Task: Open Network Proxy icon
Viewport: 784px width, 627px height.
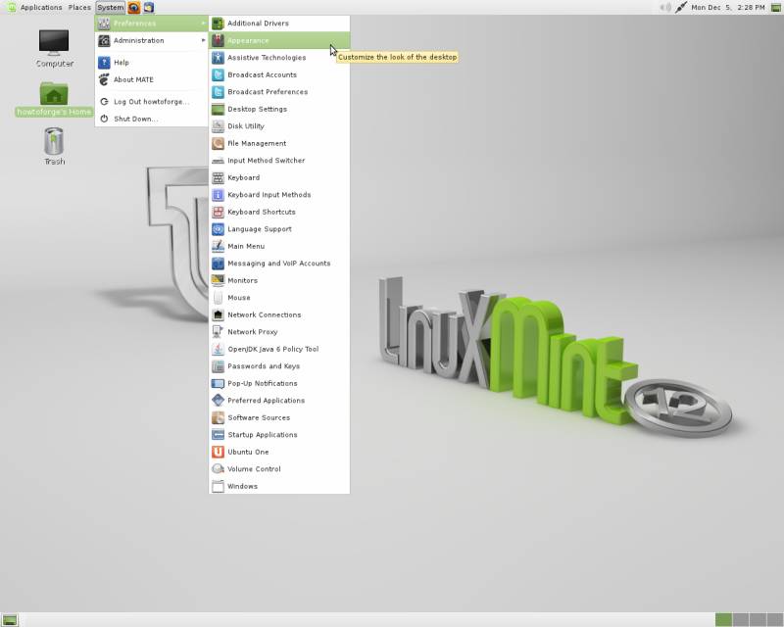Action: 218,332
